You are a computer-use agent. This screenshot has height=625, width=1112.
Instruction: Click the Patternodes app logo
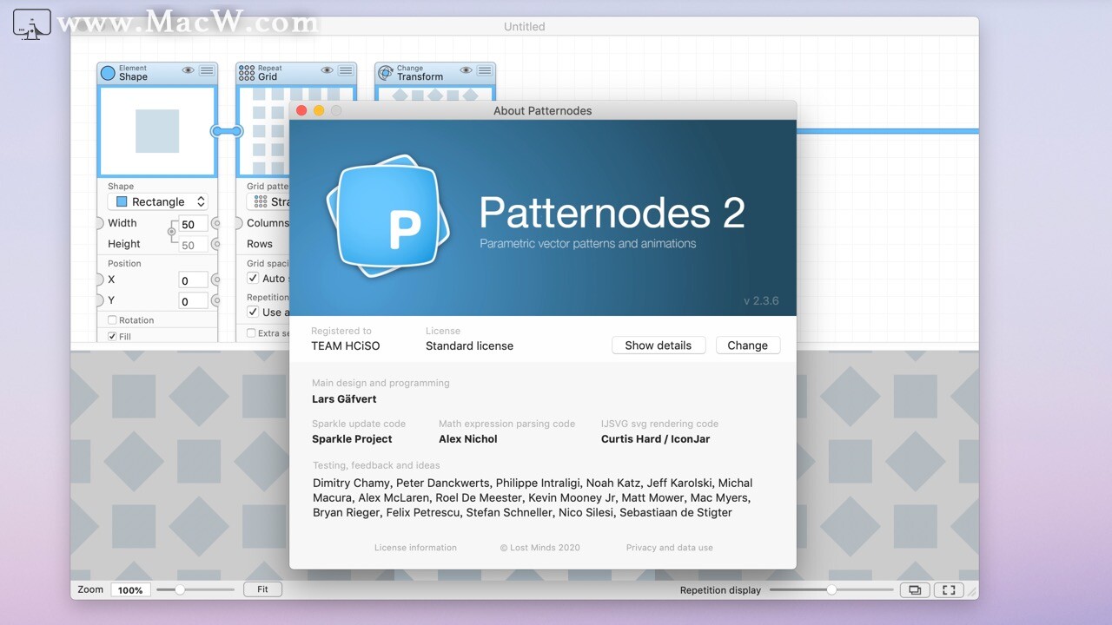coord(388,217)
